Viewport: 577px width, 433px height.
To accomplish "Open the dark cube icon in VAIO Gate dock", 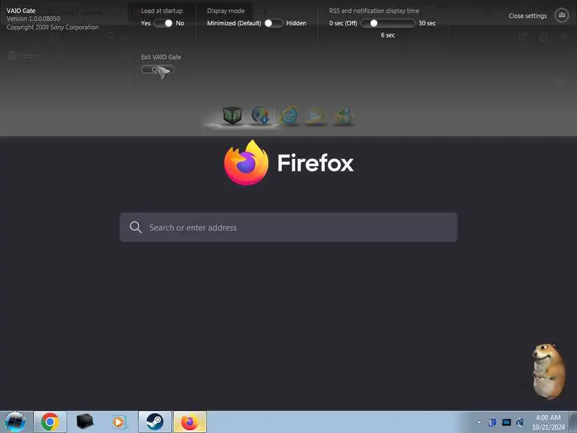I will [x=232, y=115].
